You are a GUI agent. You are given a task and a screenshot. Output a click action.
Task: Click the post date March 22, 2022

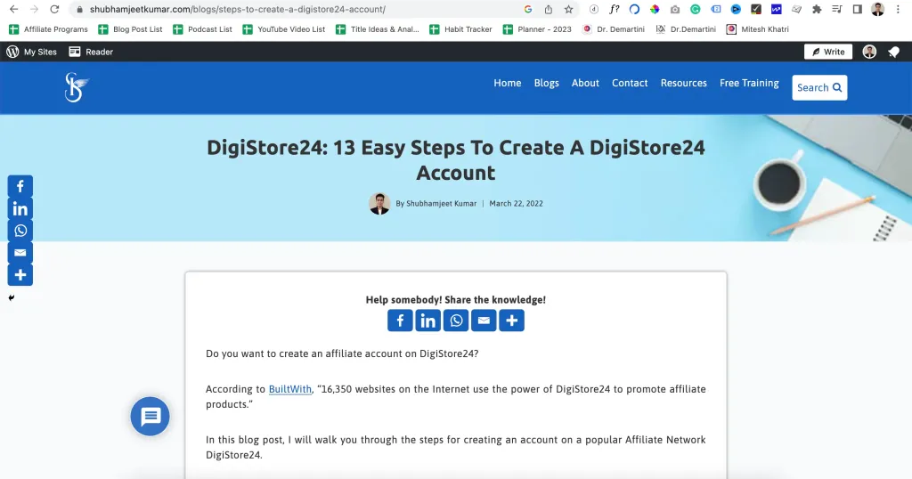click(516, 204)
